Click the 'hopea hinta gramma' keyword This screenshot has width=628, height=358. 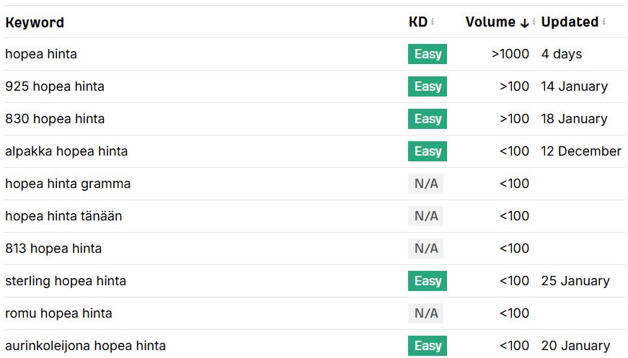click(68, 184)
